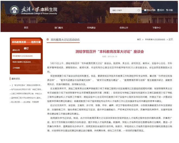The width and height of the screenshot is (179, 143).
Task: Open the 部门概况 navigation menu item
Action: (58, 28)
